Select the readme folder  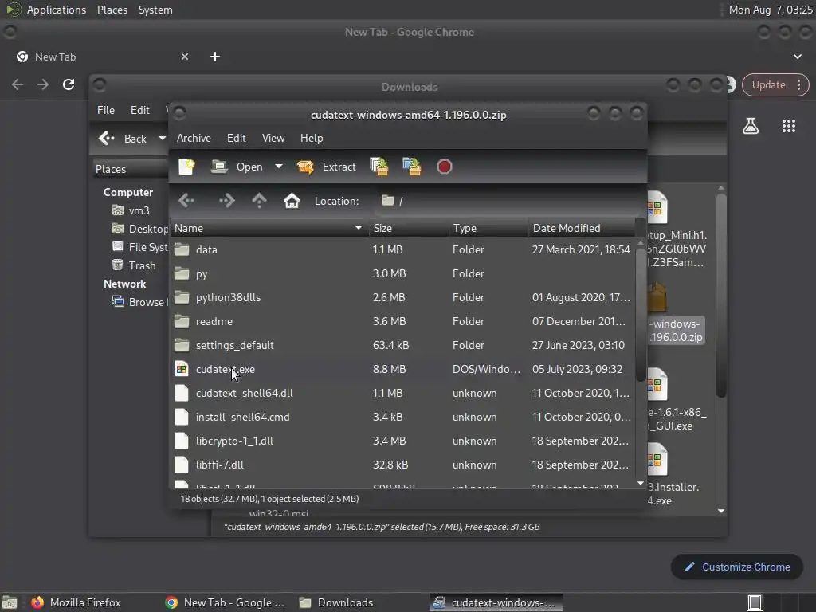[x=402, y=322]
